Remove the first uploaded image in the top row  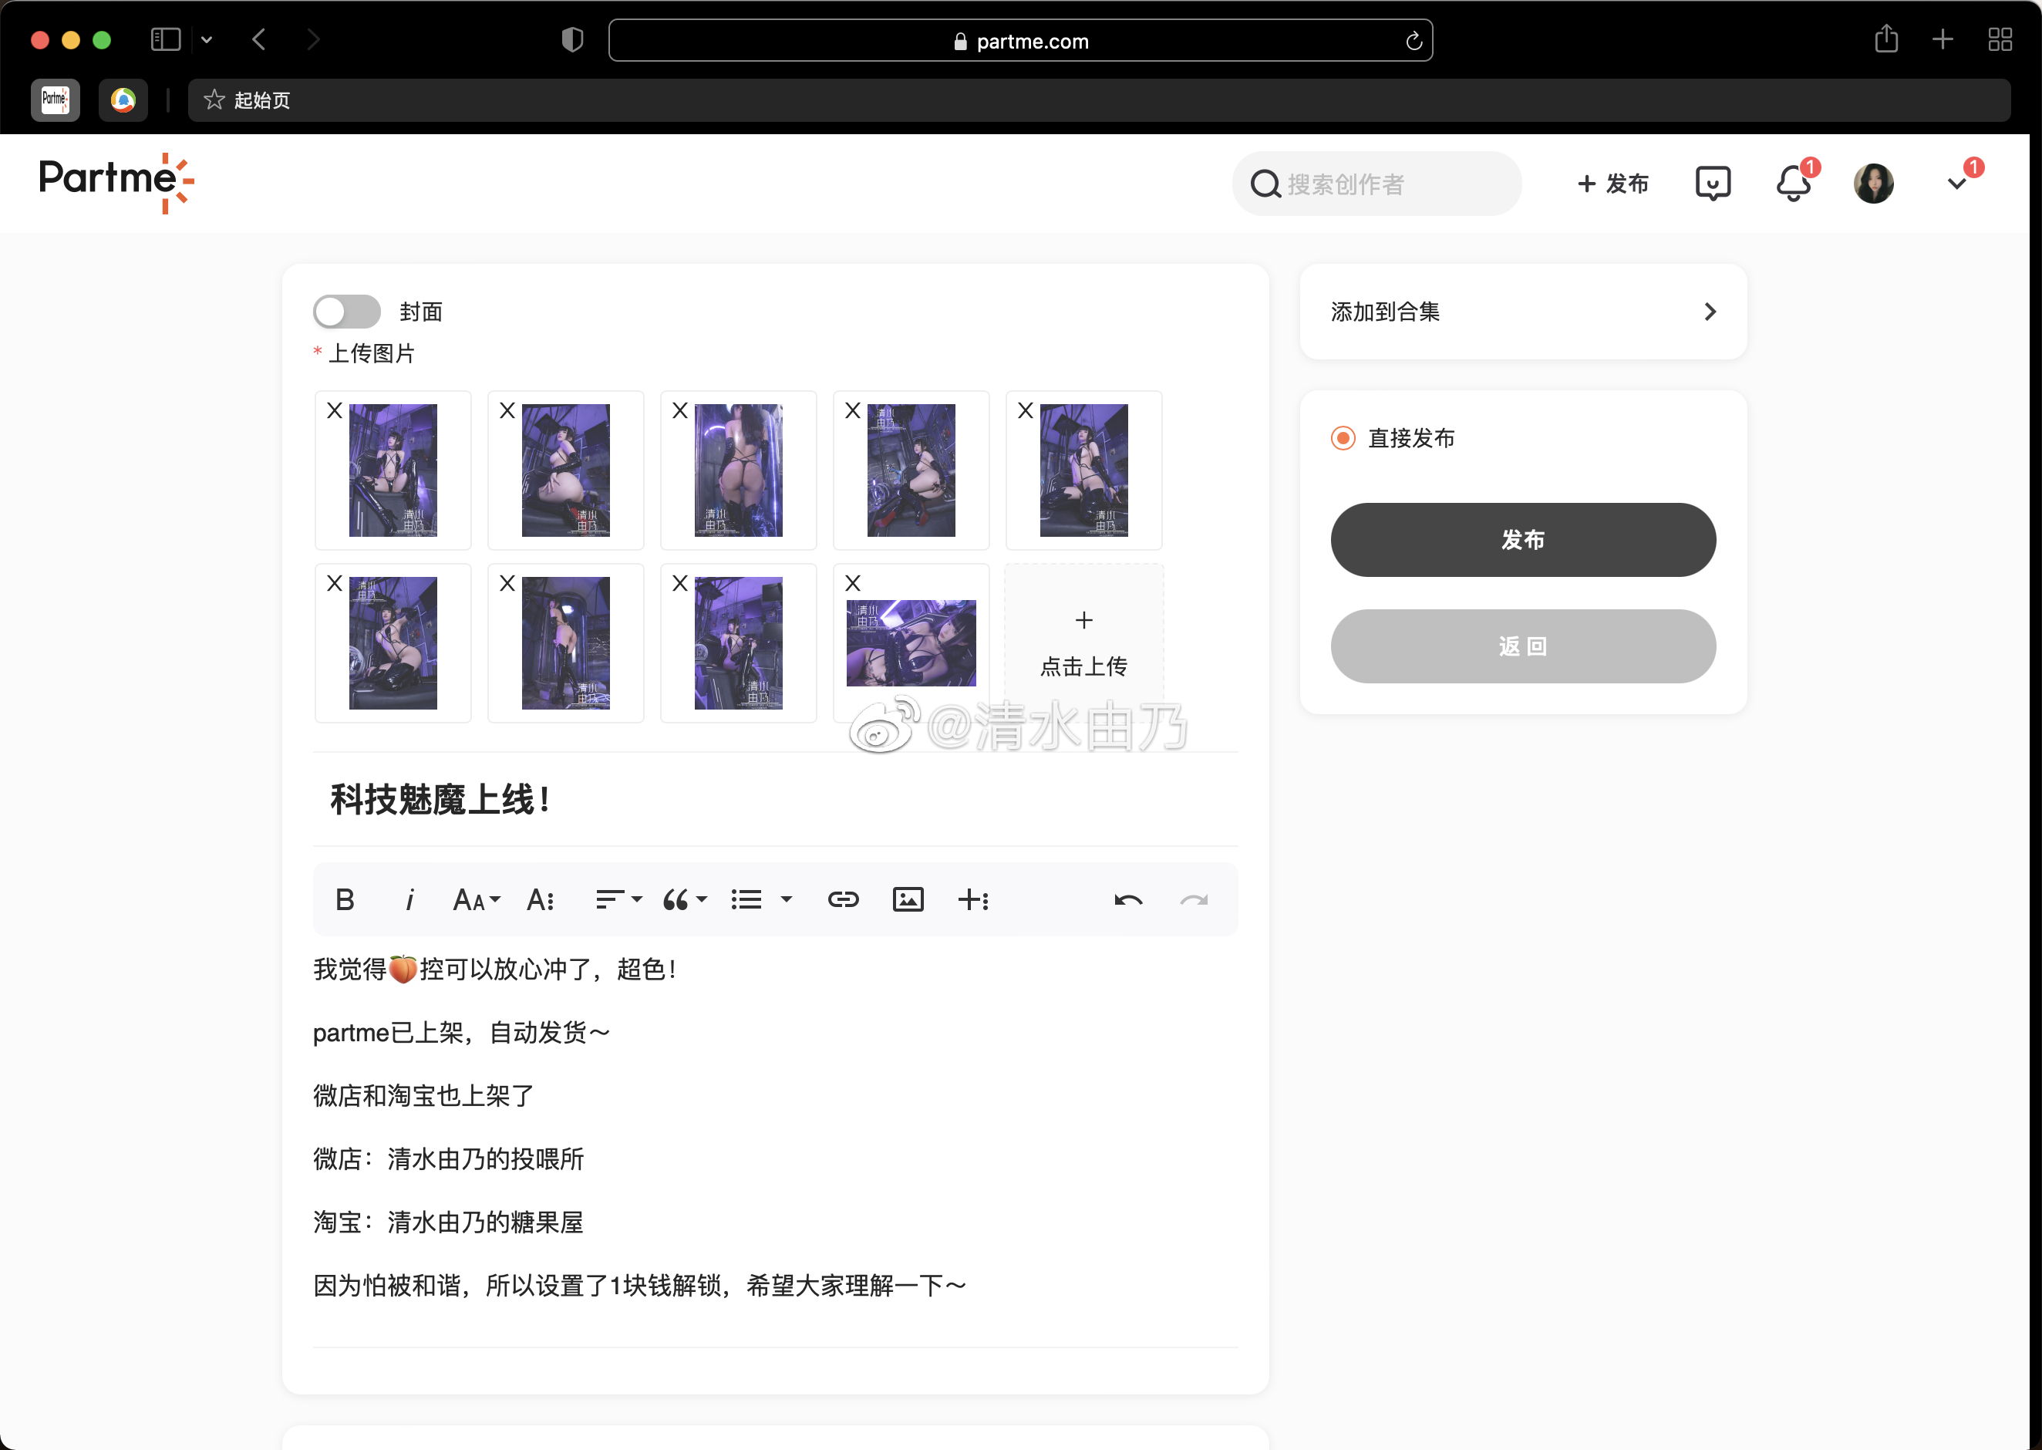tap(335, 411)
